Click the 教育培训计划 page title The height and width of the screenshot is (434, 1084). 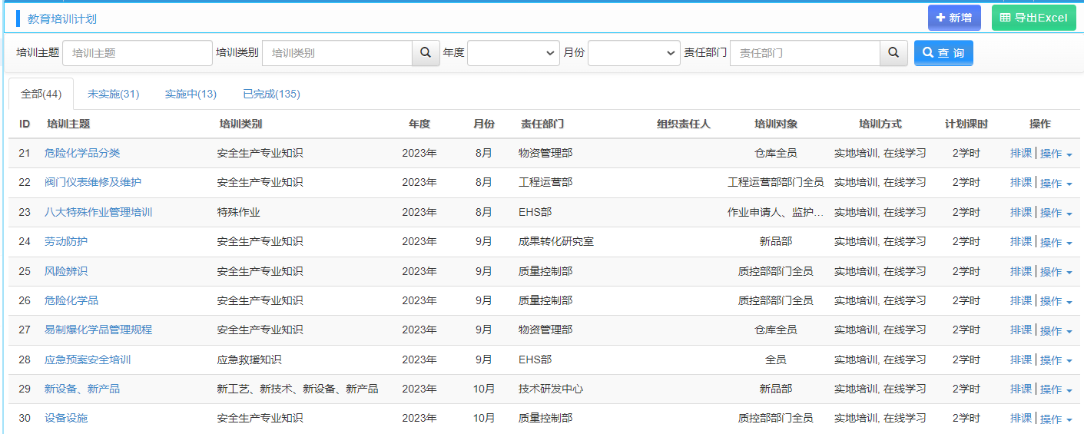(62, 19)
